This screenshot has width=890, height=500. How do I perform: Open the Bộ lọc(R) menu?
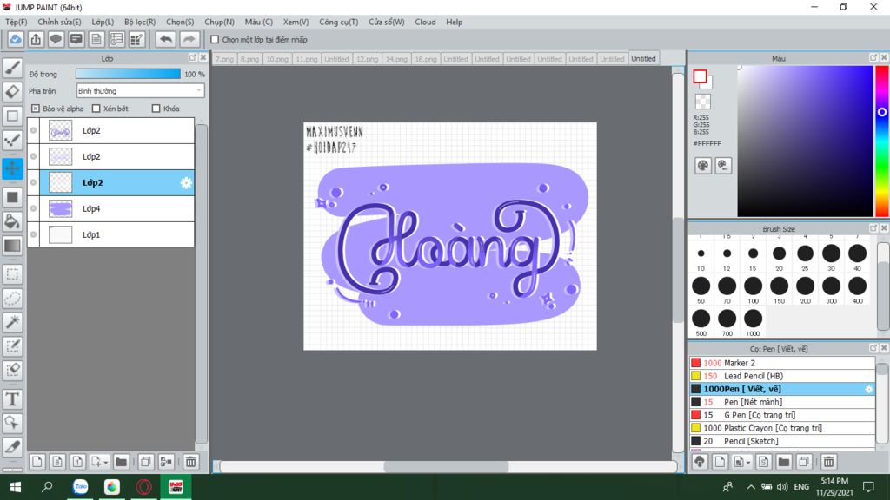pyautogui.click(x=140, y=22)
